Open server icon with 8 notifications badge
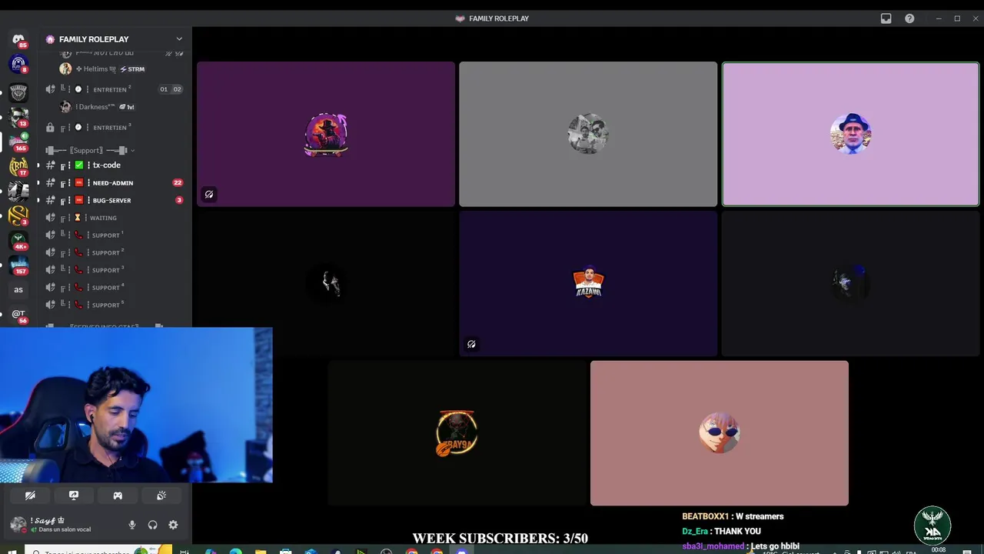This screenshot has width=984, height=554. (18, 65)
